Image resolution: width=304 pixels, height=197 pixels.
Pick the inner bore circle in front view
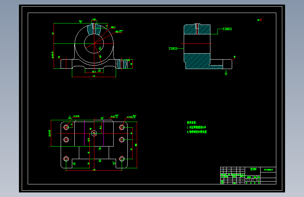pos(94,43)
